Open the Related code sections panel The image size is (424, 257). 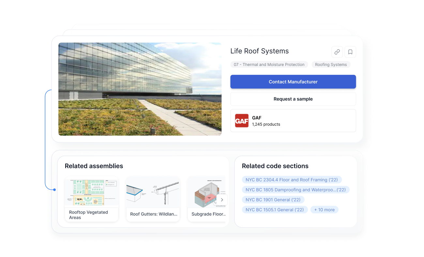coord(275,166)
